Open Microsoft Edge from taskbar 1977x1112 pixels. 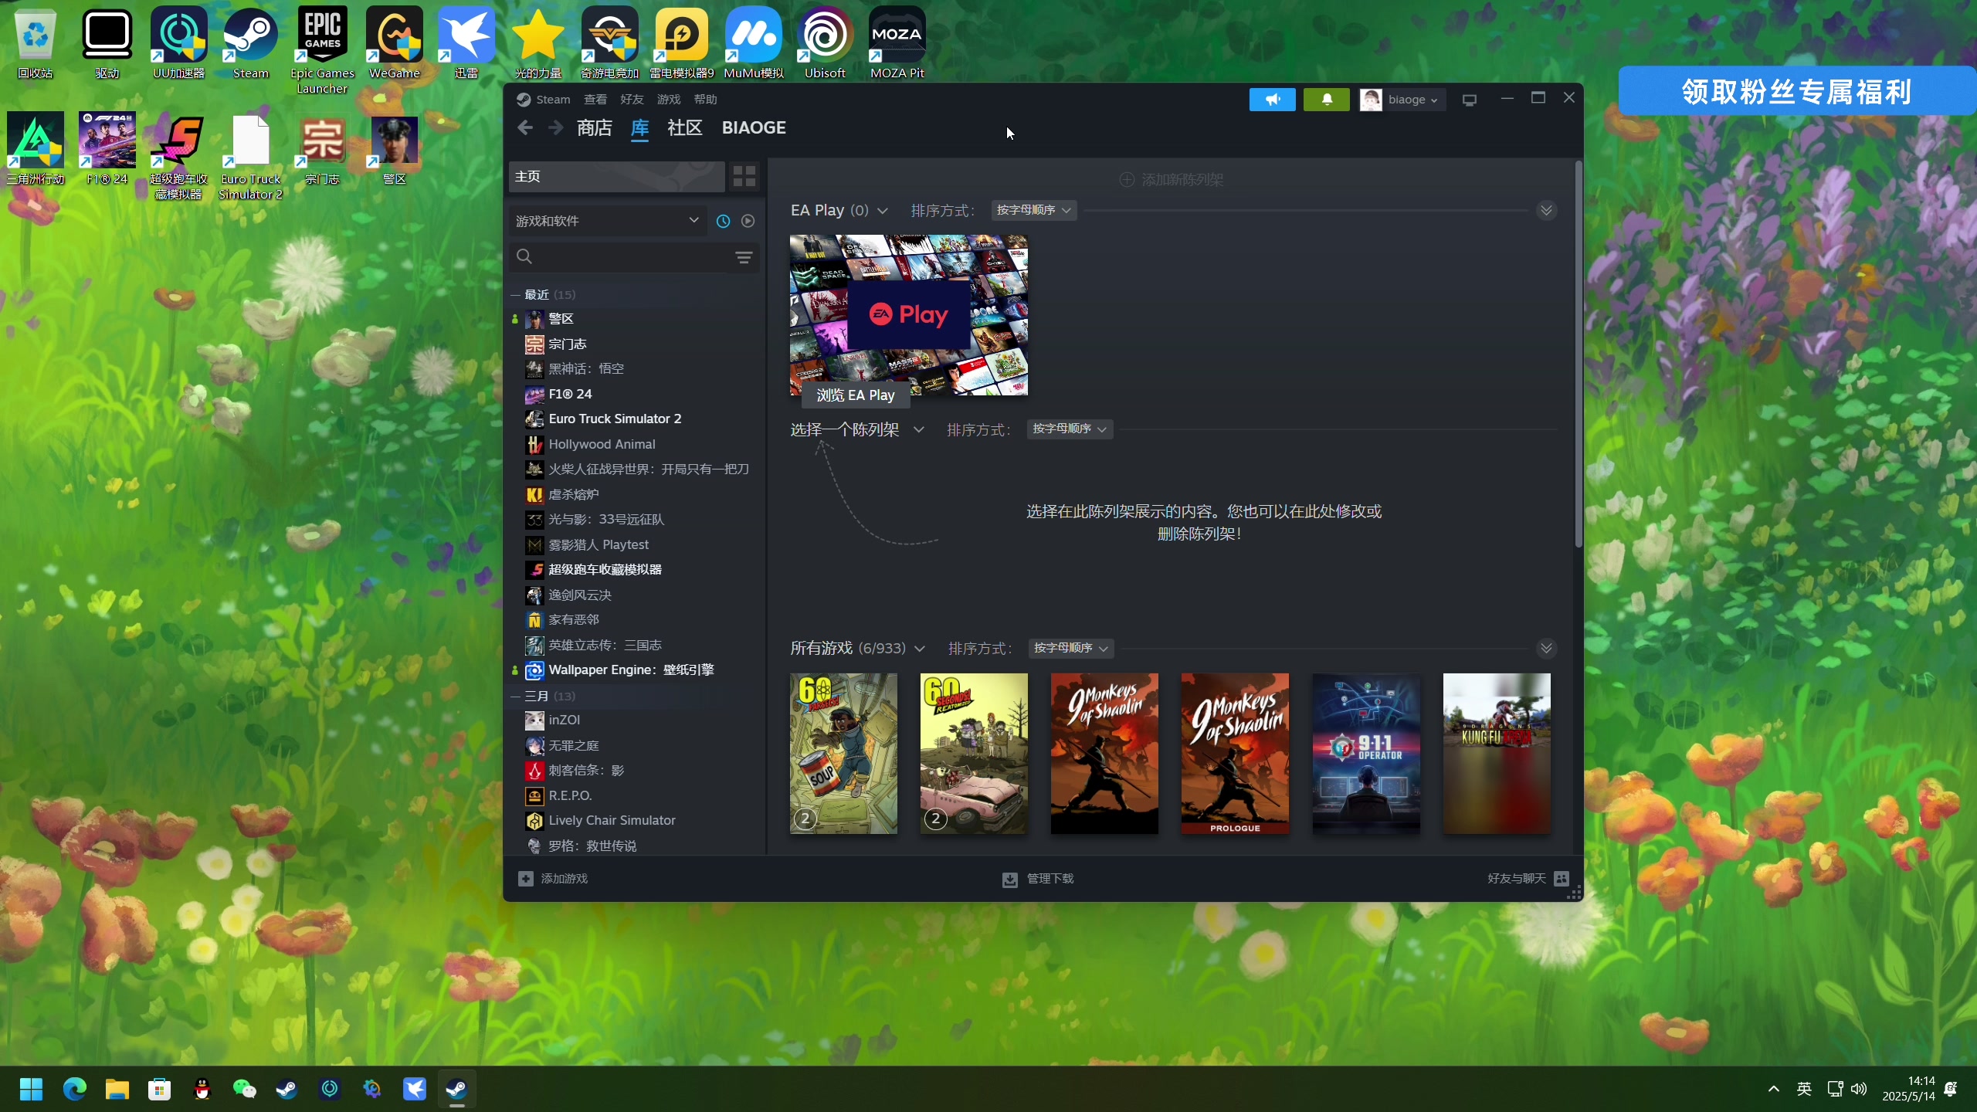75,1089
